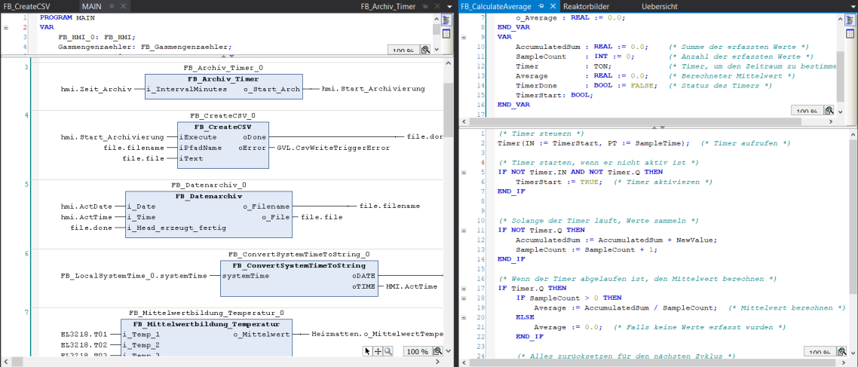Click input hmi.Zeit_Archiv in network 3
Viewport: 858px width, 367px height.
click(x=97, y=89)
